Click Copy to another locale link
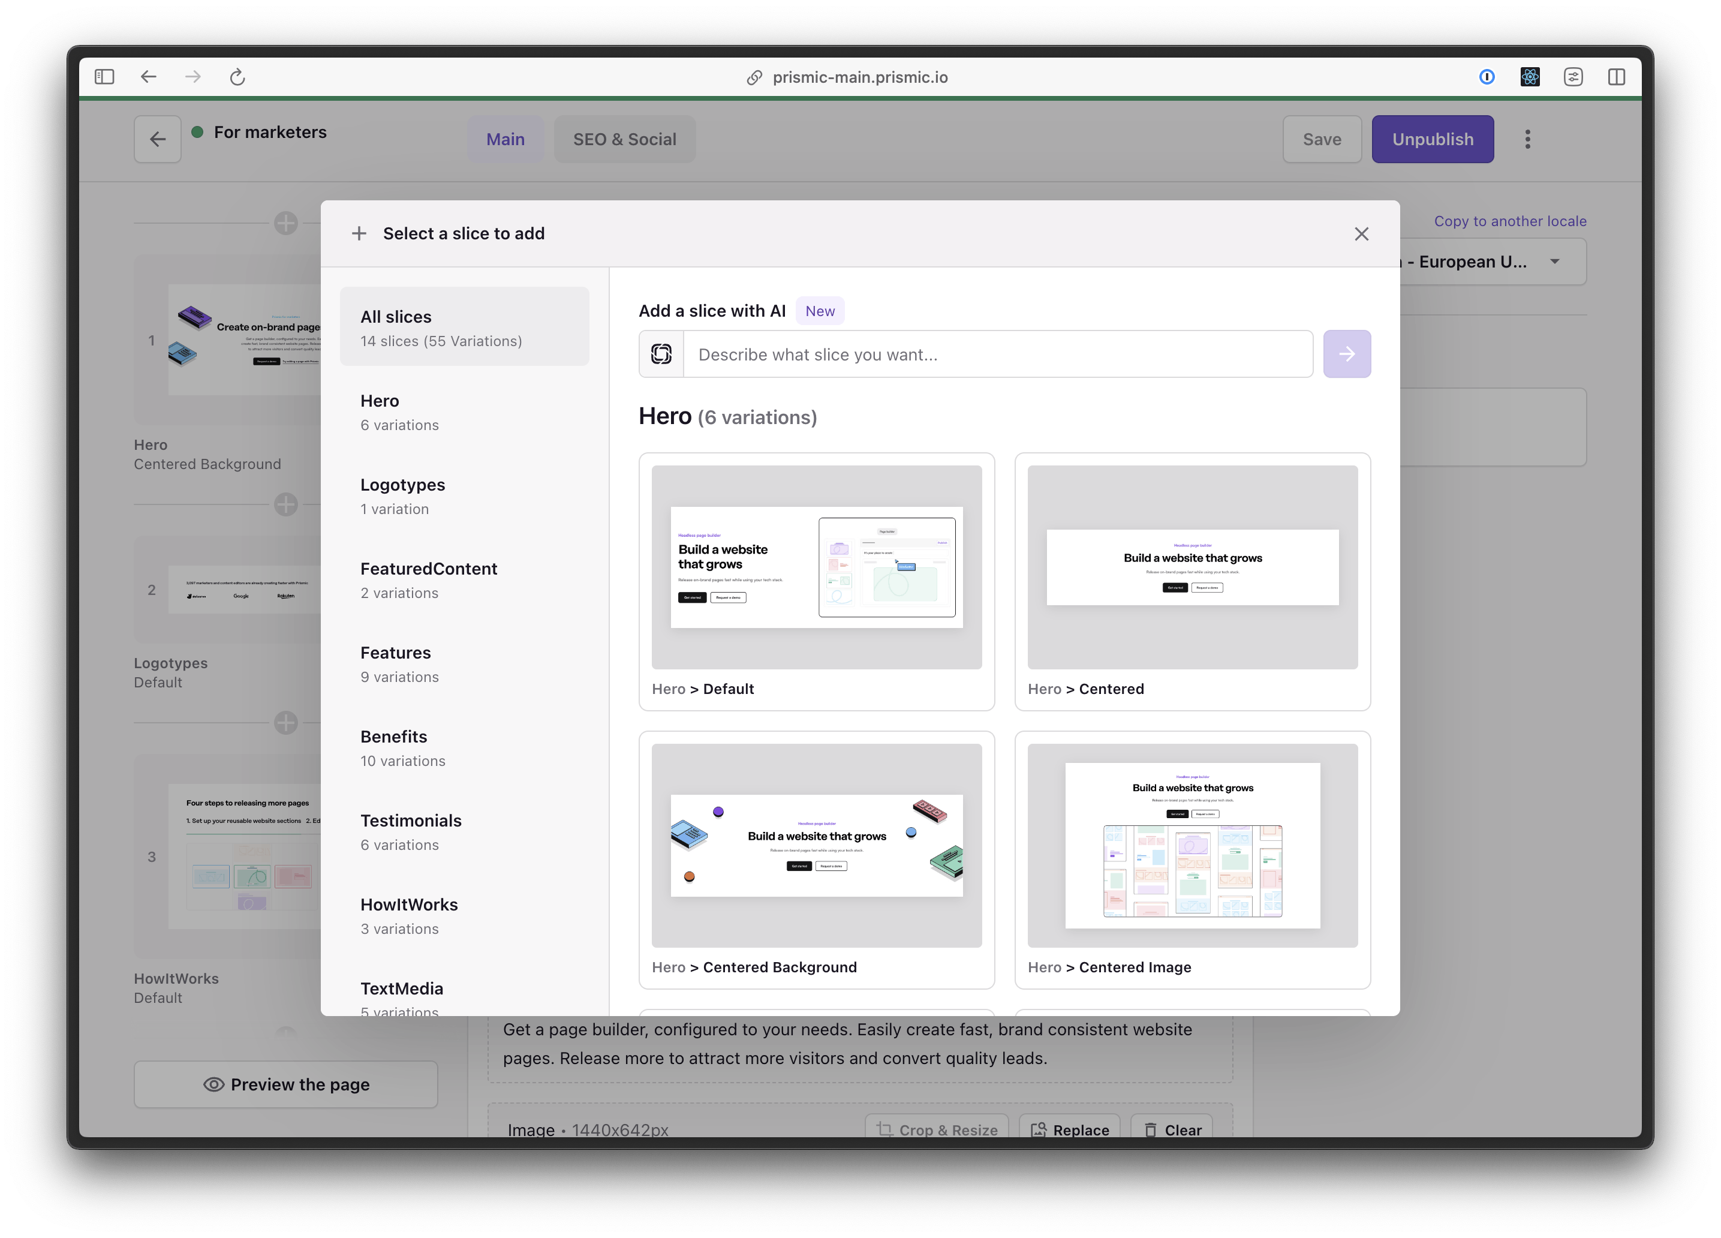Screen dimensions: 1721x1238 1509,222
